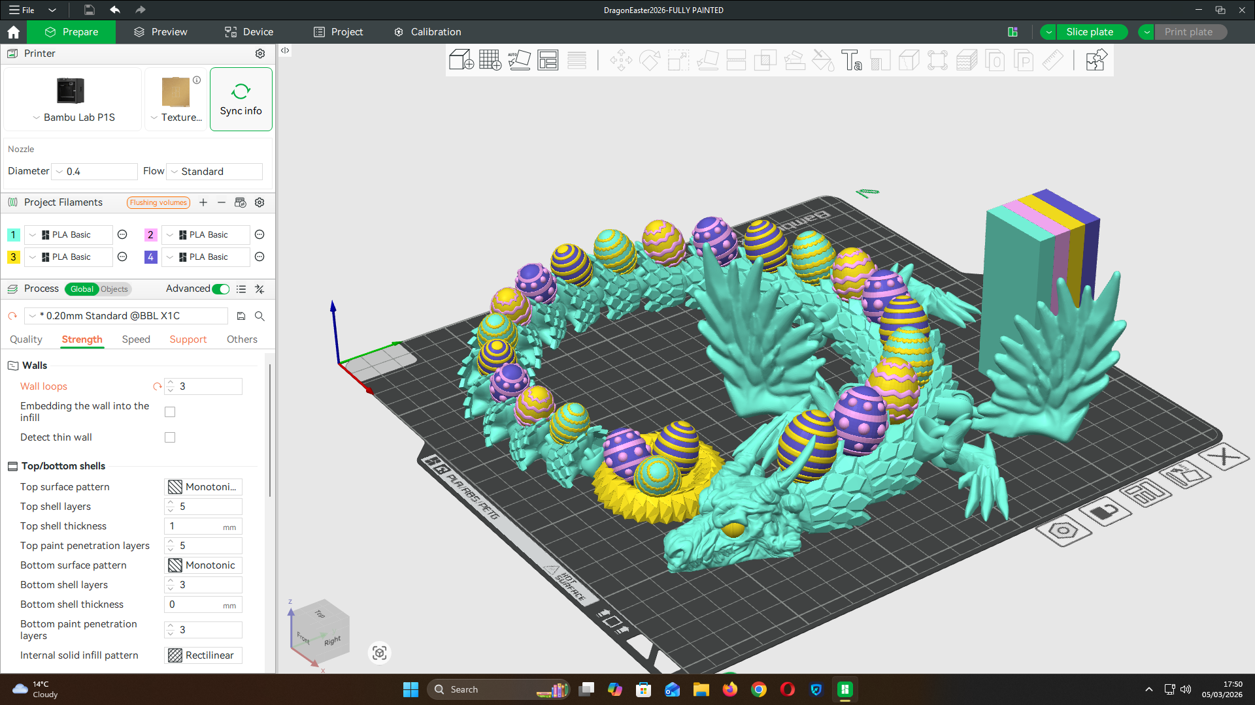1255x705 pixels.
Task: Click the AMS sync filament icon
Action: point(240,202)
